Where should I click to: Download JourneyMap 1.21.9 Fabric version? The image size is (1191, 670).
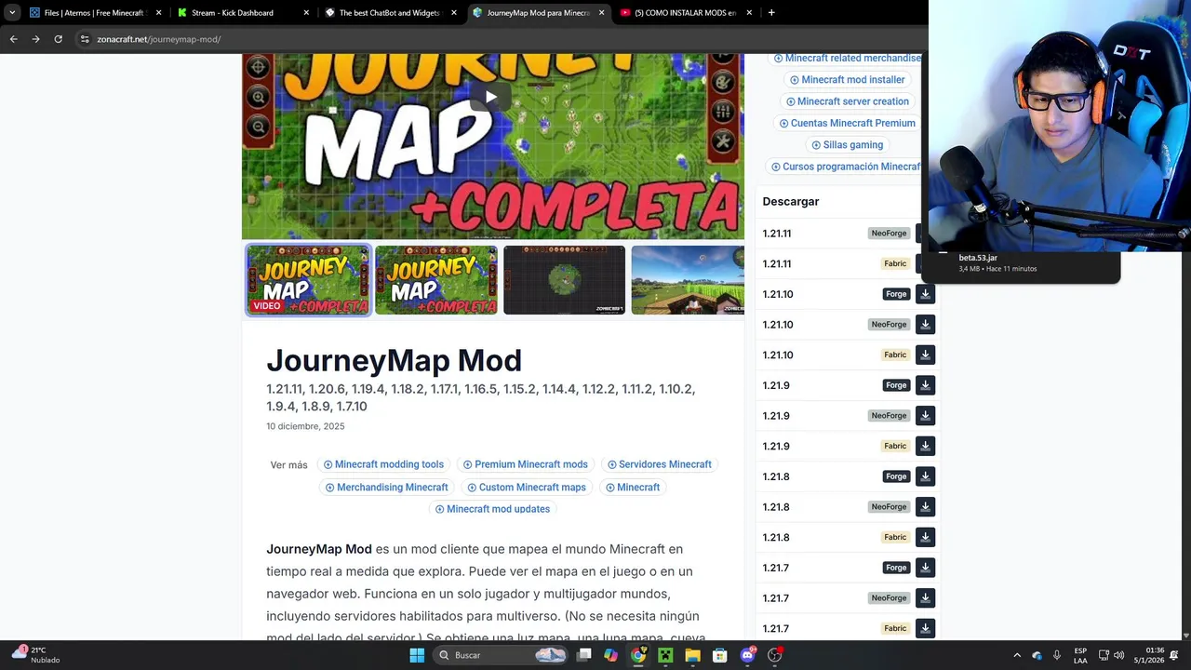coord(925,446)
